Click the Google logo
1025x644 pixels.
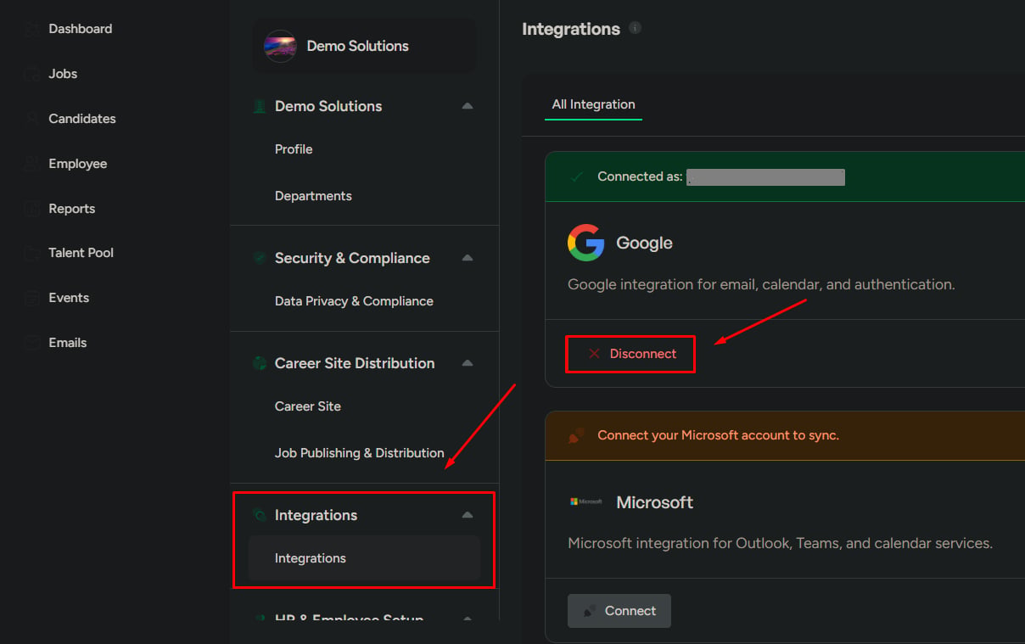click(x=585, y=243)
